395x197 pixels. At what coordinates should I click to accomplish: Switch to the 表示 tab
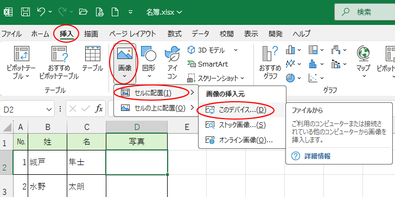point(251,34)
